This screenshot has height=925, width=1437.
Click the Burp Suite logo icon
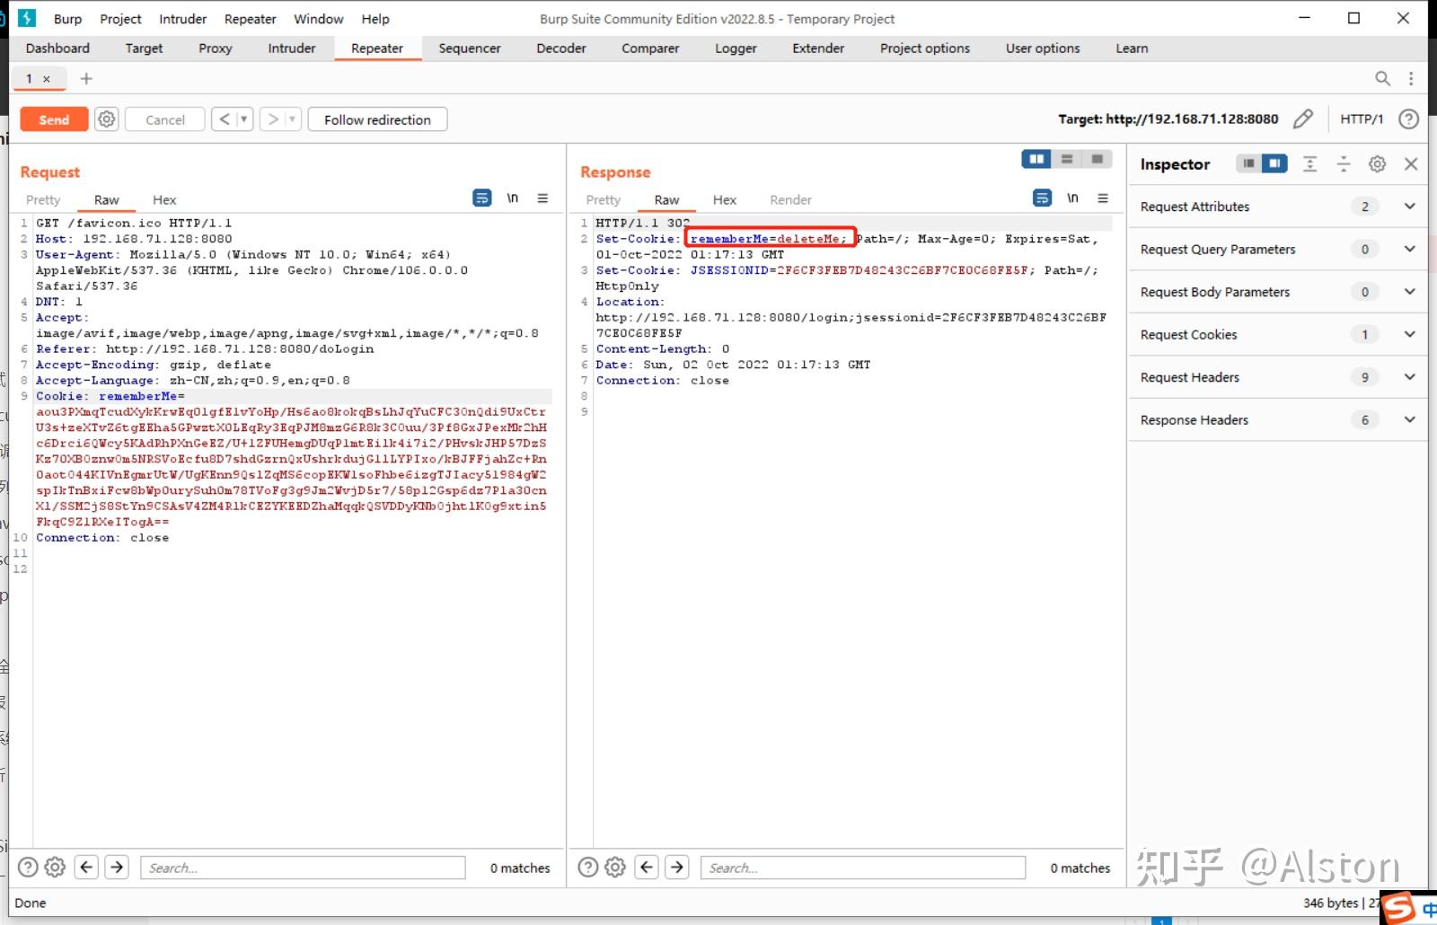(27, 18)
